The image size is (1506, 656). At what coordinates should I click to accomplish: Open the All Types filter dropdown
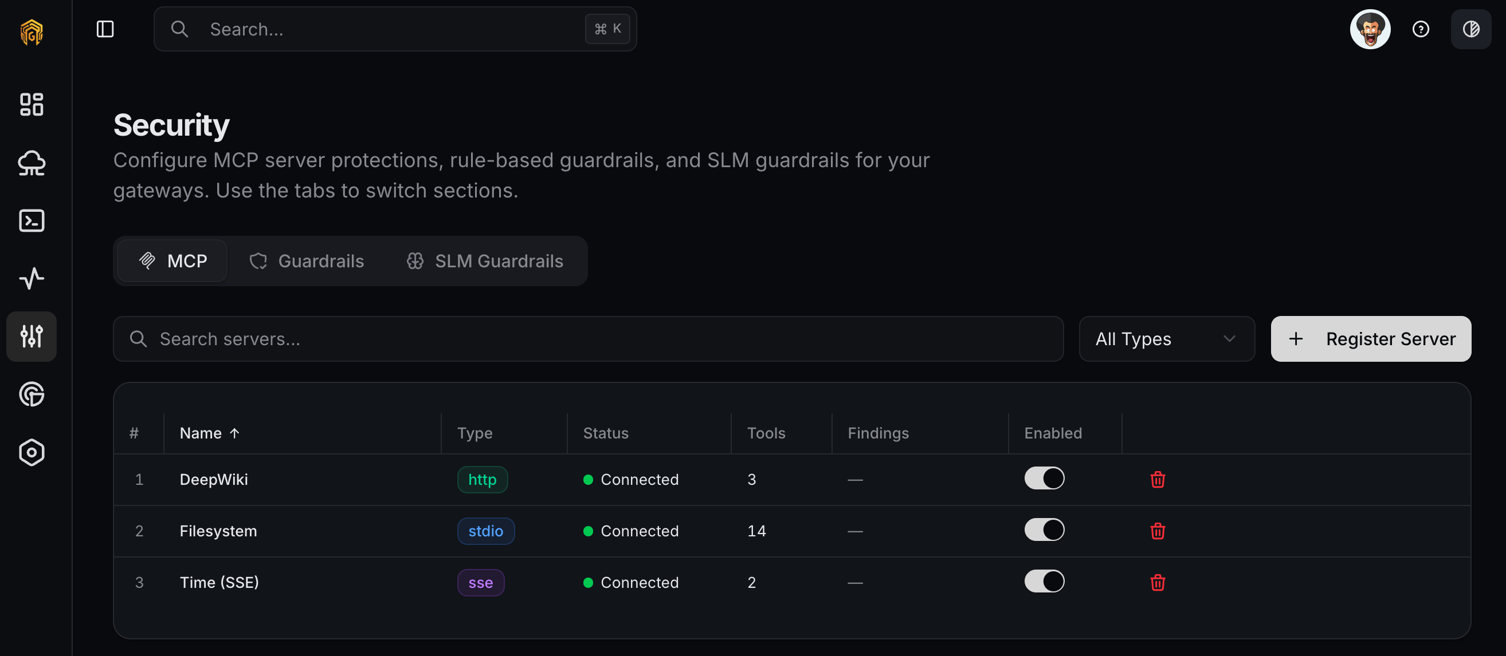click(1166, 339)
